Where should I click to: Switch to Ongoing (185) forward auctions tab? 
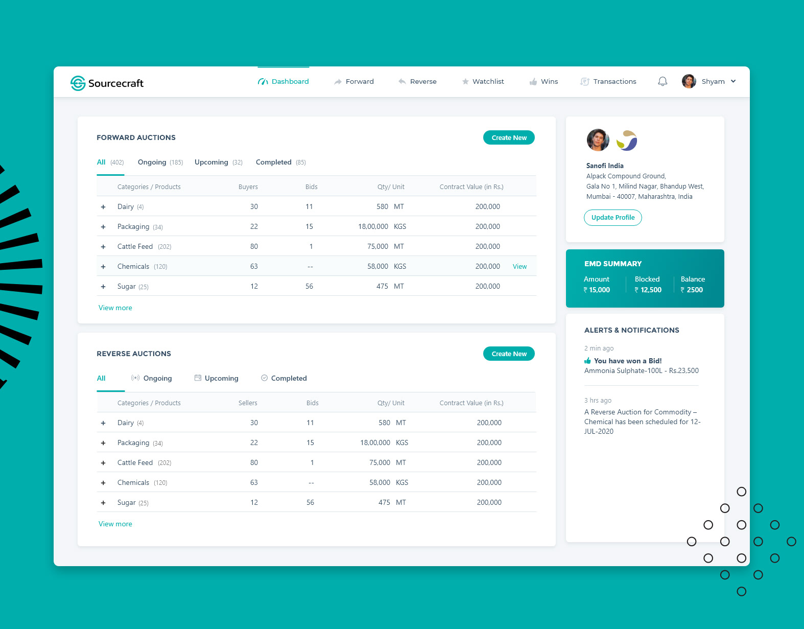pyautogui.click(x=160, y=162)
